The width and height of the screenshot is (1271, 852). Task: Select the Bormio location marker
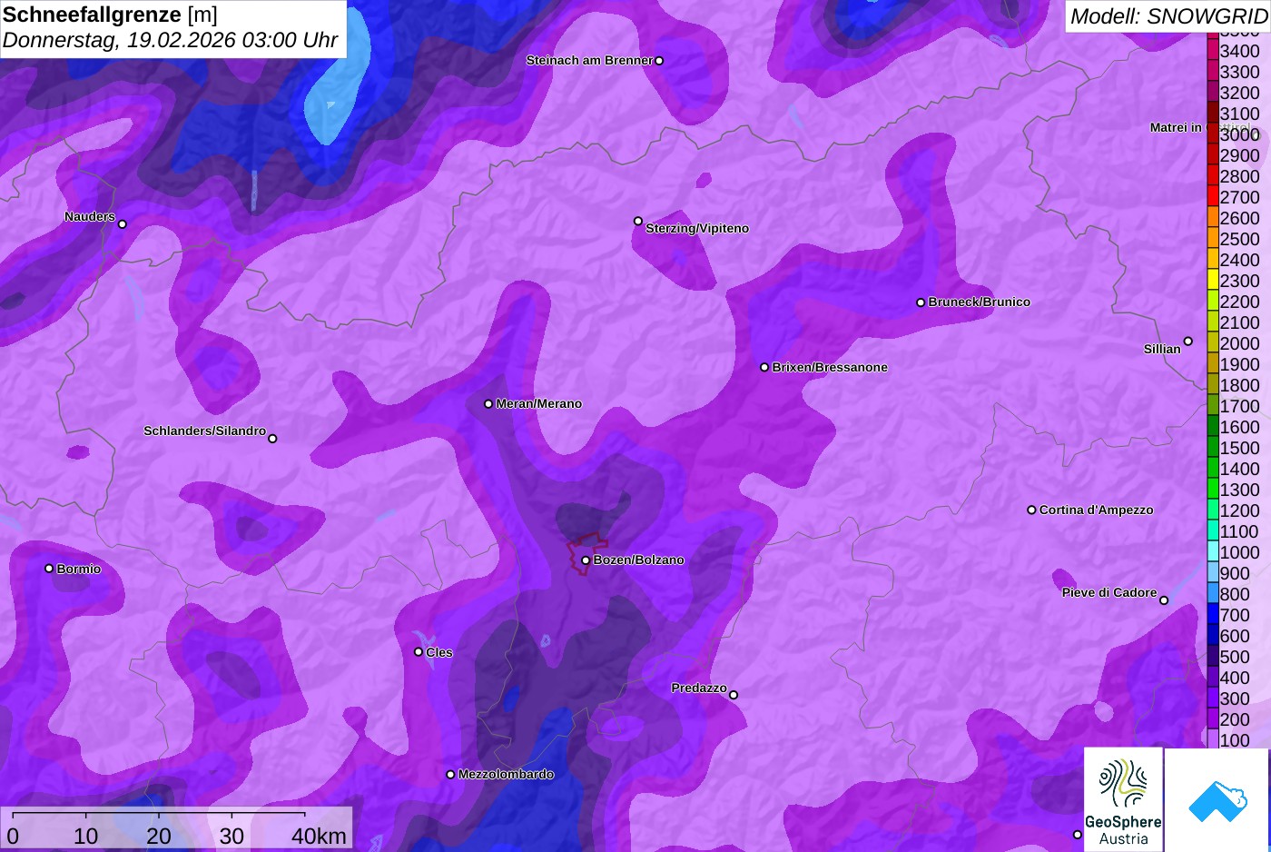(49, 569)
